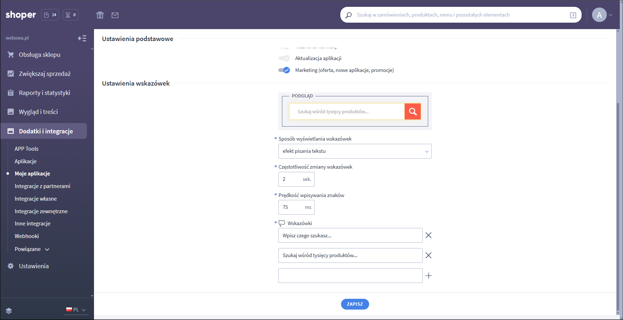The image size is (623, 320).
Task: Delete the 'Szukaj wśród tysięcy produktów...' hint
Action: 428,256
